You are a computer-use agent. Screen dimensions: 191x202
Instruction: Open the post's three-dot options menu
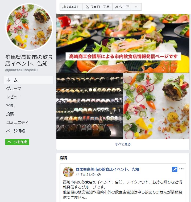(181, 169)
